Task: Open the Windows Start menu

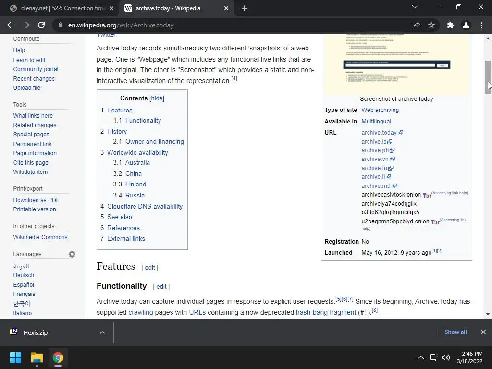Action: tap(15, 357)
